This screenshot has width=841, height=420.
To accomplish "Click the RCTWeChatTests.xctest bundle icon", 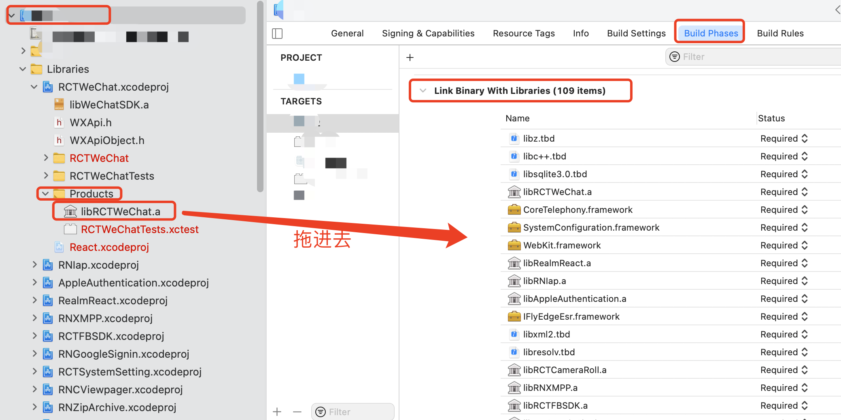I will [70, 229].
